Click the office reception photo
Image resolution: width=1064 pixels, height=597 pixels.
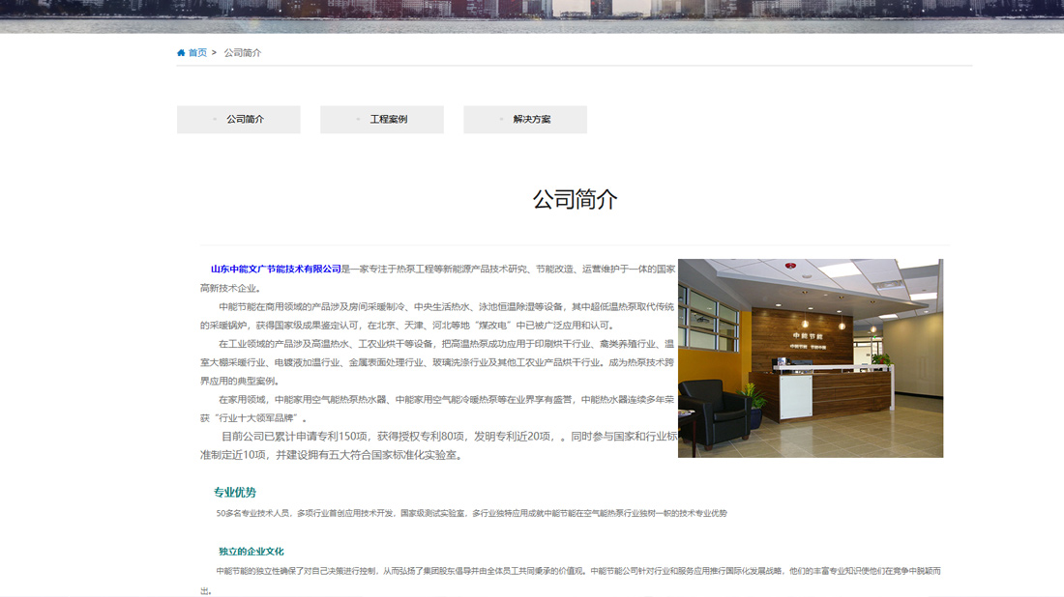point(811,357)
